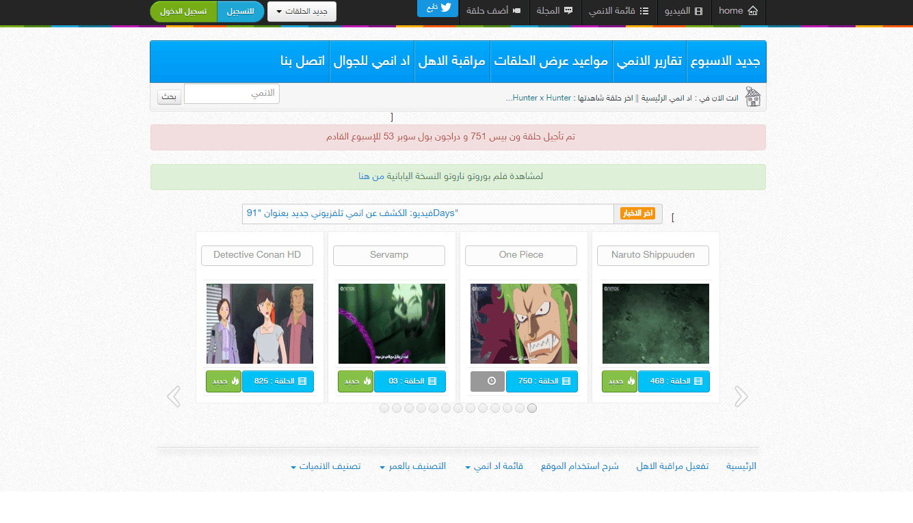Open the Servamp episode thumbnail
The width and height of the screenshot is (913, 523).
click(391, 323)
